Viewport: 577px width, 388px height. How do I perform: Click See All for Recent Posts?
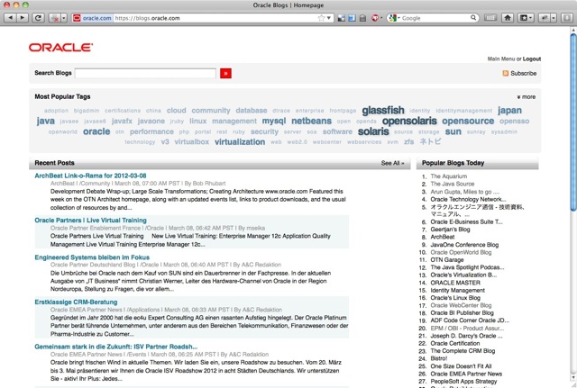[392, 163]
